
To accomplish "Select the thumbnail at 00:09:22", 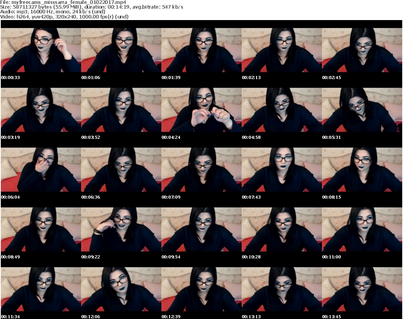I will [121, 229].
